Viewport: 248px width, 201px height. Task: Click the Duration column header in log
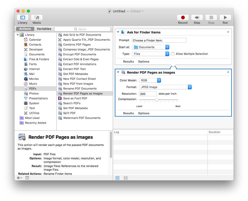point(220,132)
